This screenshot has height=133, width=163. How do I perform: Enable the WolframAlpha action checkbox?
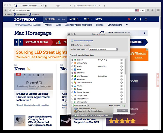[73, 63]
